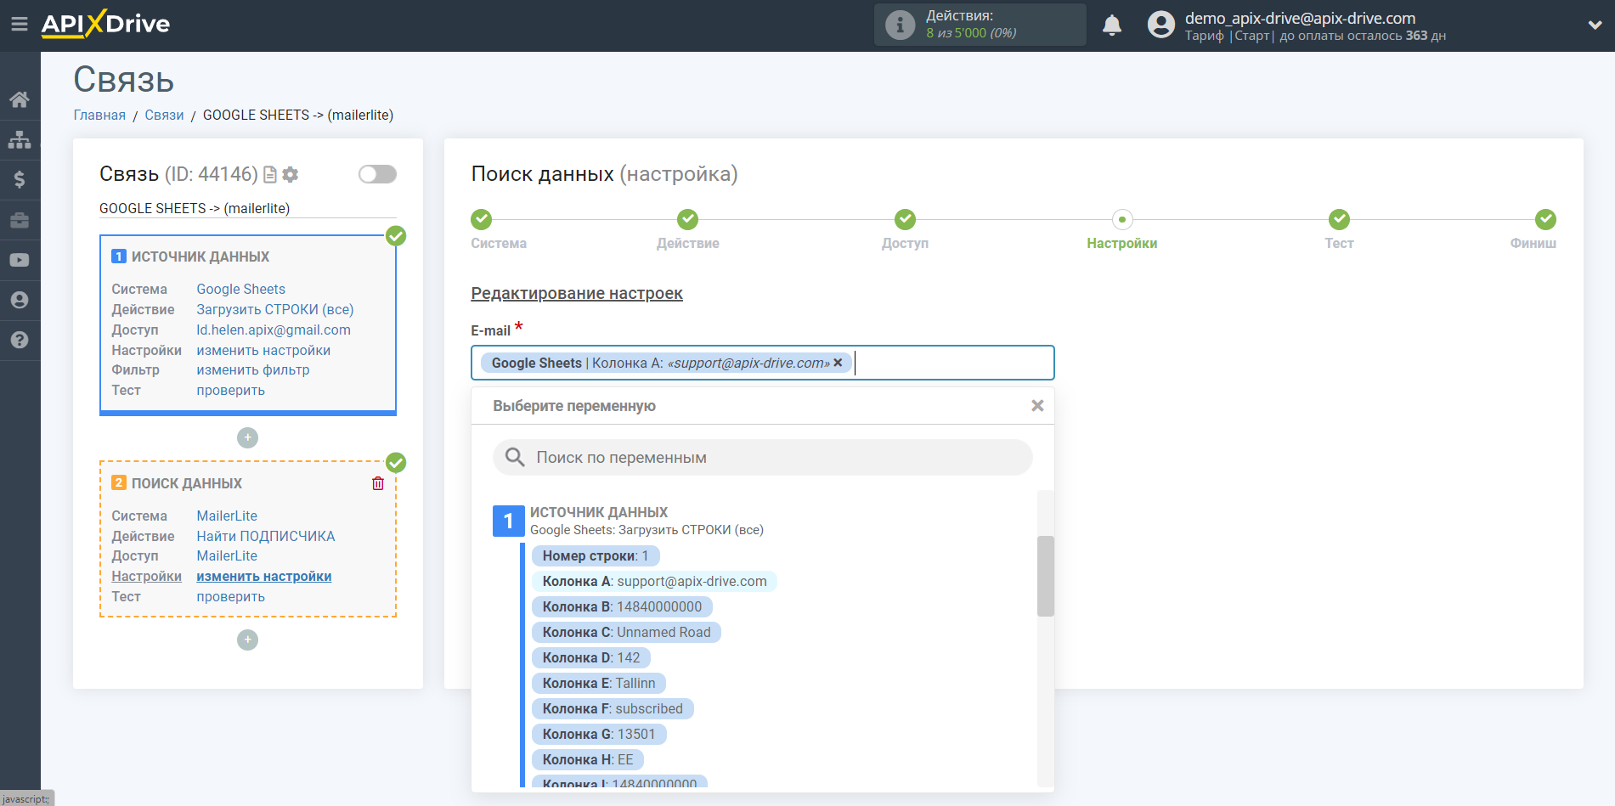This screenshot has height=806, width=1615.
Task: Select variable Колонка E: Tallinn
Action: (599, 683)
